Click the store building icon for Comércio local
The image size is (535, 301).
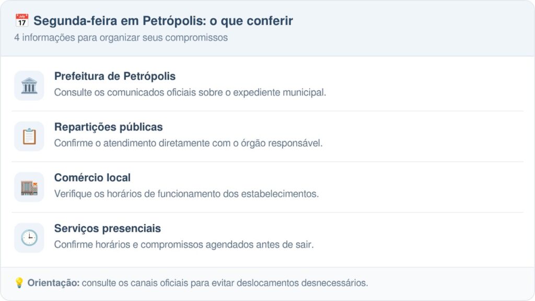29,187
